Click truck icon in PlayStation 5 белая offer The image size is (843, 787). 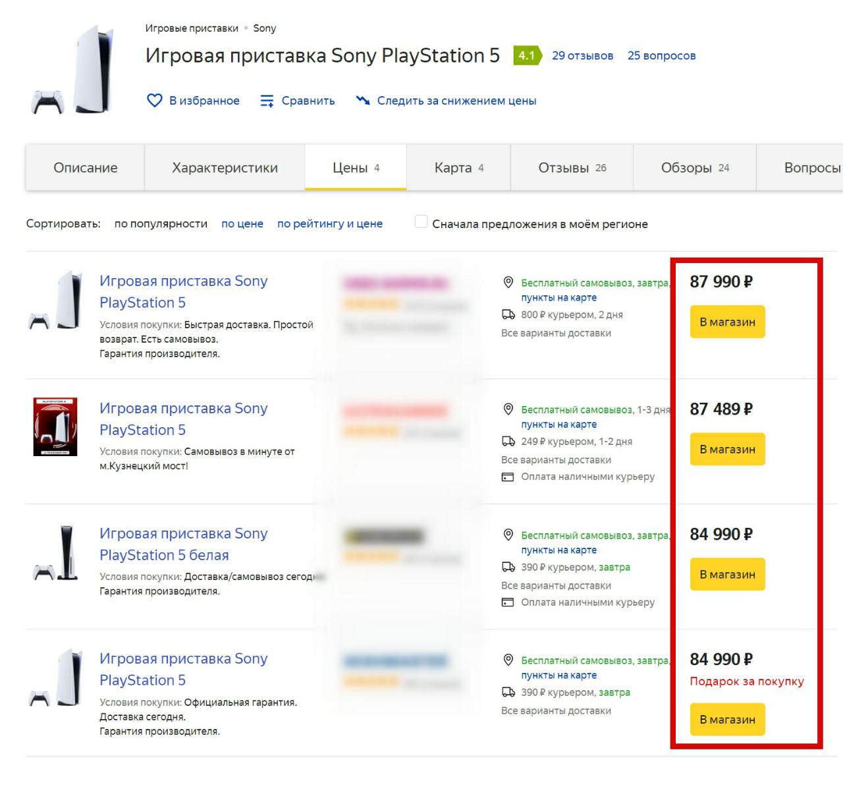tap(508, 567)
